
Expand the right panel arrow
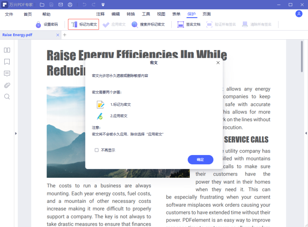click(306, 133)
